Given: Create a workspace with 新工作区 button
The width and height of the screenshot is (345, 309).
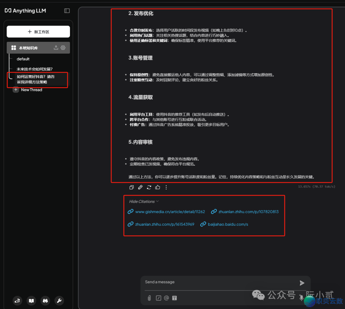Looking at the screenshot, I should [38, 32].
